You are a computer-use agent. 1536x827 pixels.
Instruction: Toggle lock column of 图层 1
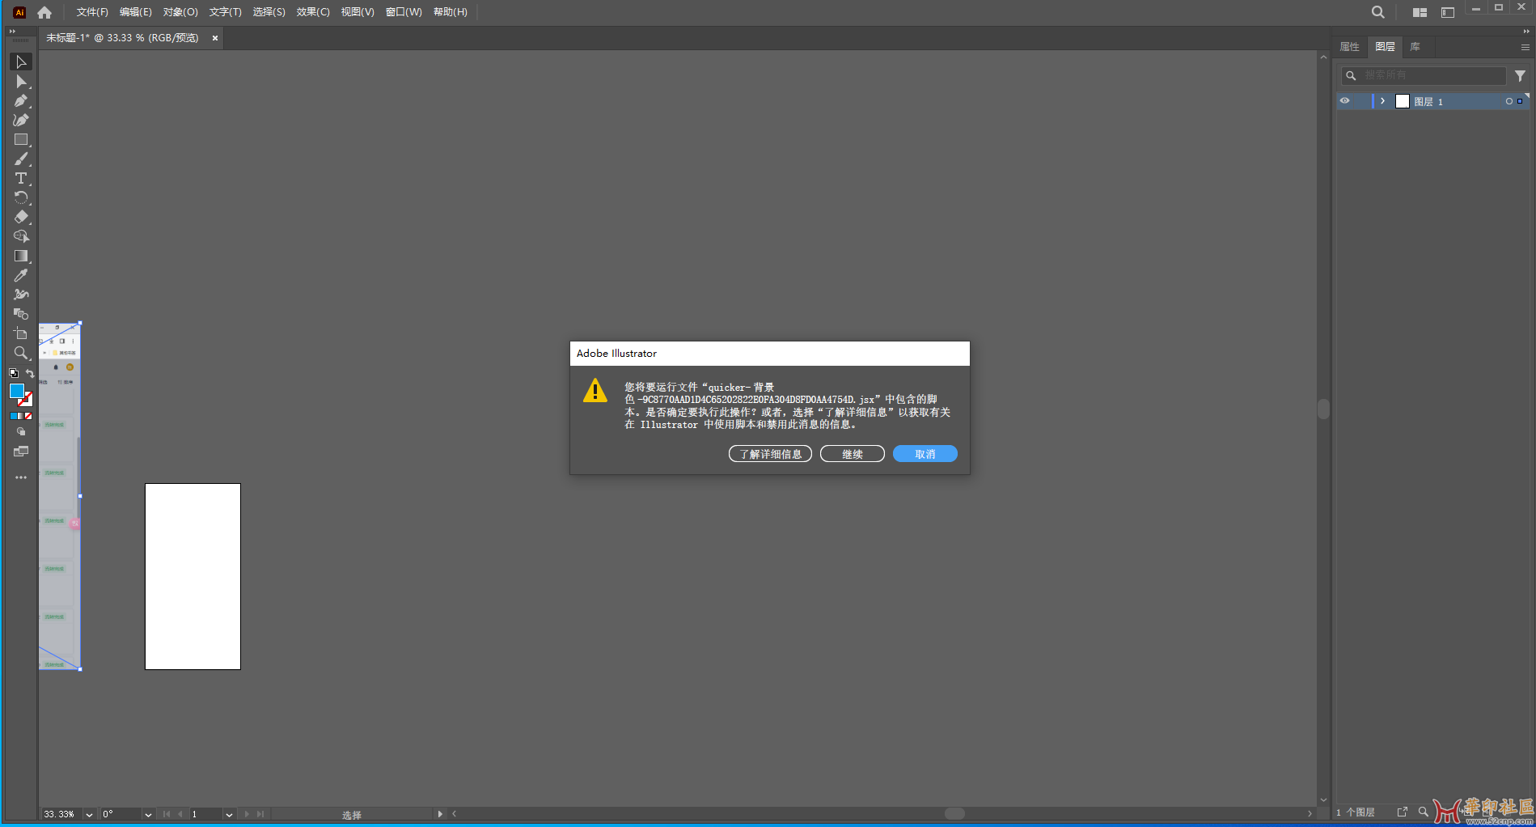point(1362,101)
